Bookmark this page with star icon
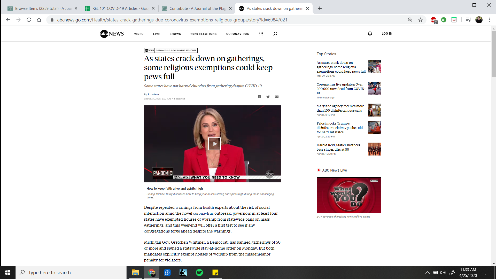This screenshot has width=496, height=279. [421, 20]
